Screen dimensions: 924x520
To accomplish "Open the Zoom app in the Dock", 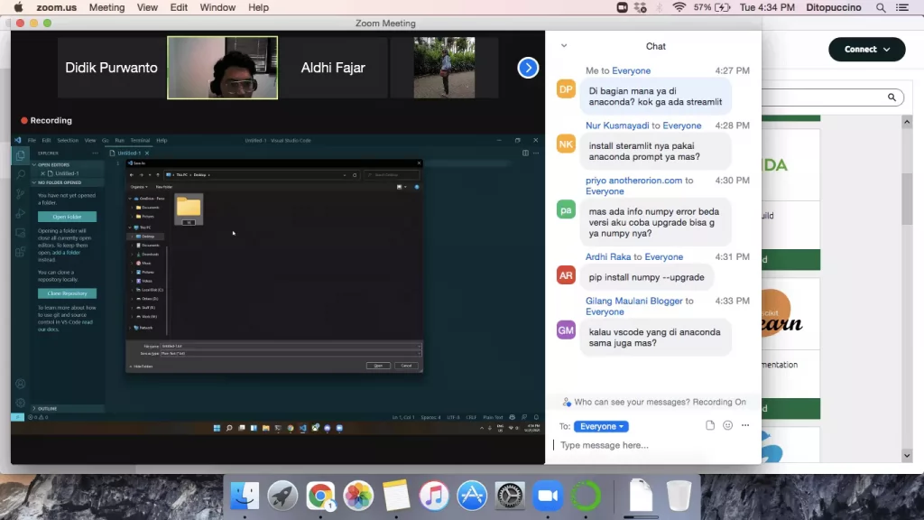I will pyautogui.click(x=548, y=496).
